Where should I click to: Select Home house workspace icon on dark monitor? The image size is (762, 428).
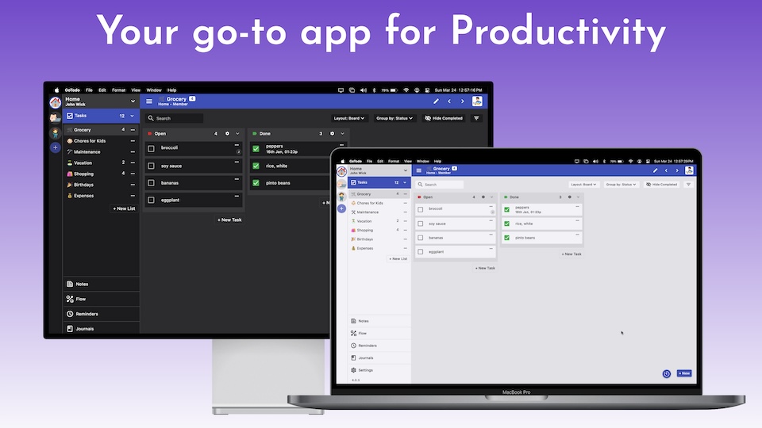tap(56, 102)
